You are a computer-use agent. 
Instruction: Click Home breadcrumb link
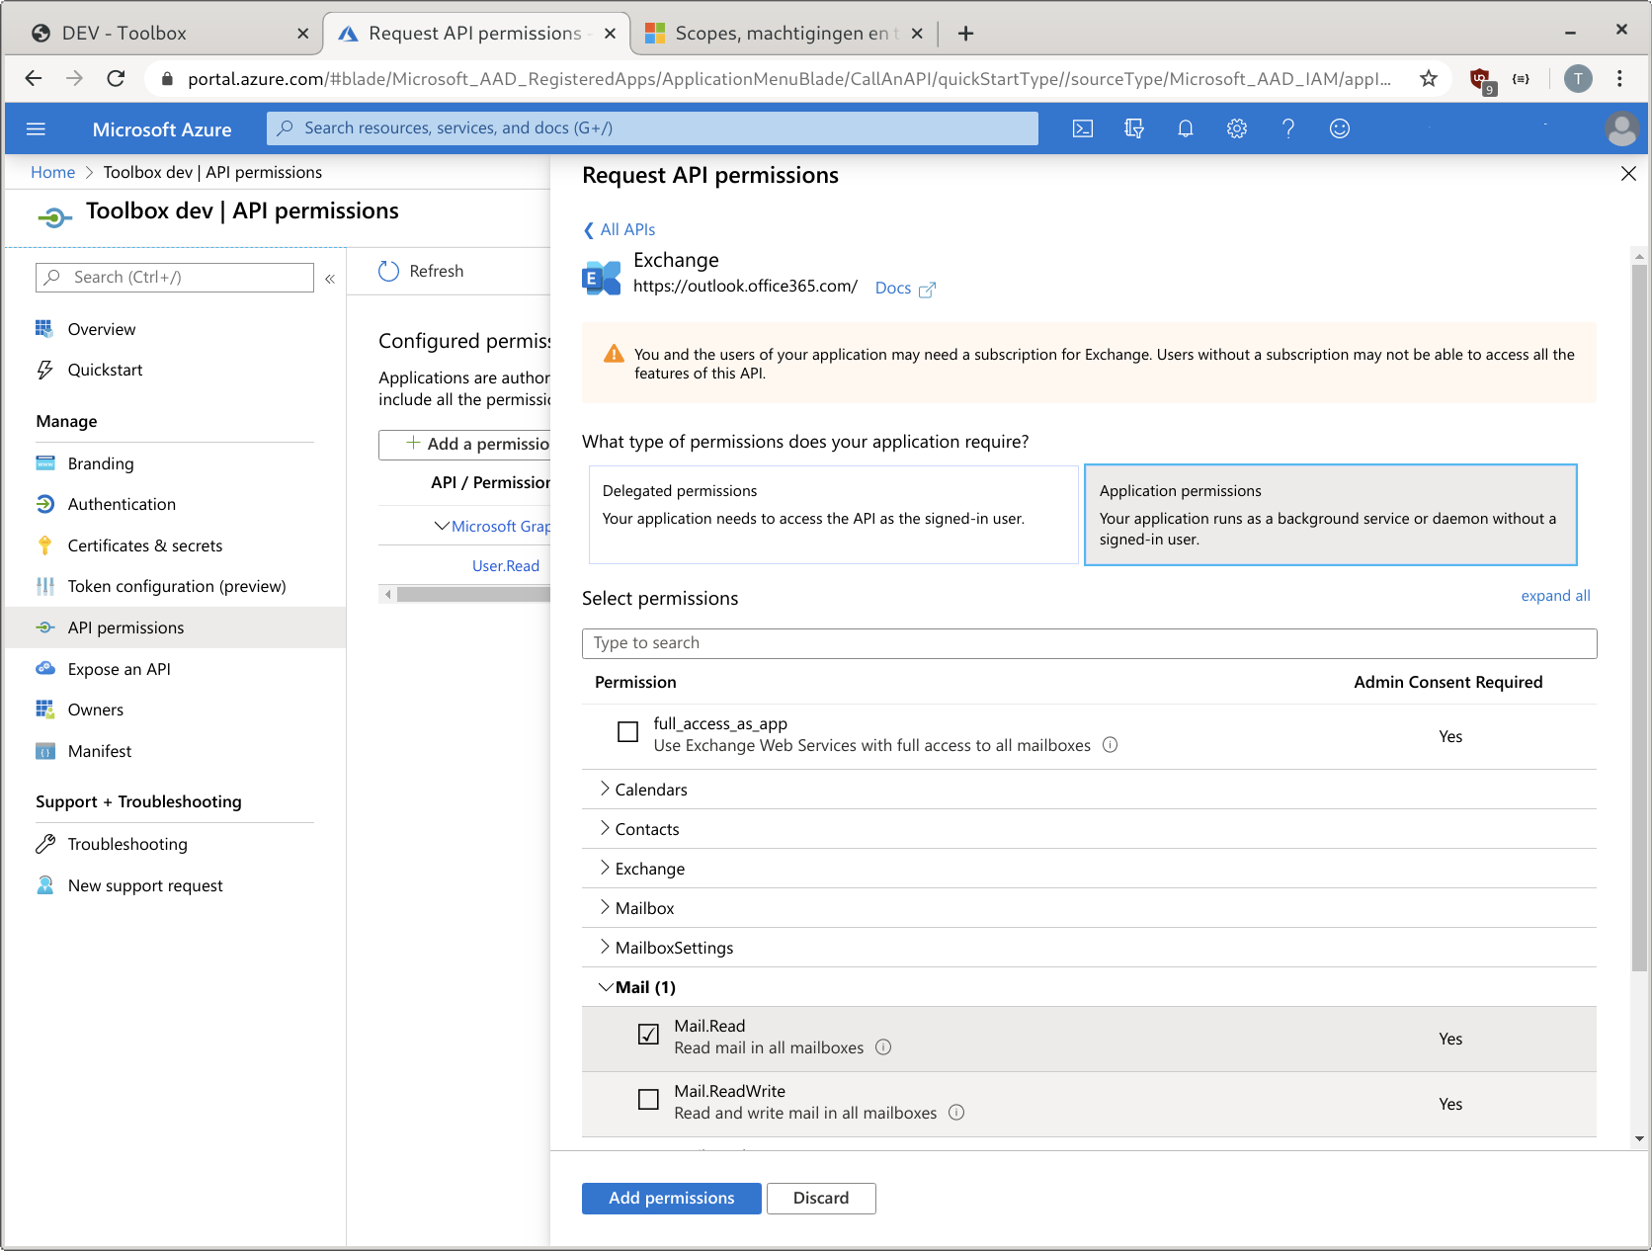[x=52, y=172]
